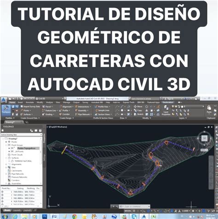Select the Line draw tool
218x219 pixels.
coord(117,107)
